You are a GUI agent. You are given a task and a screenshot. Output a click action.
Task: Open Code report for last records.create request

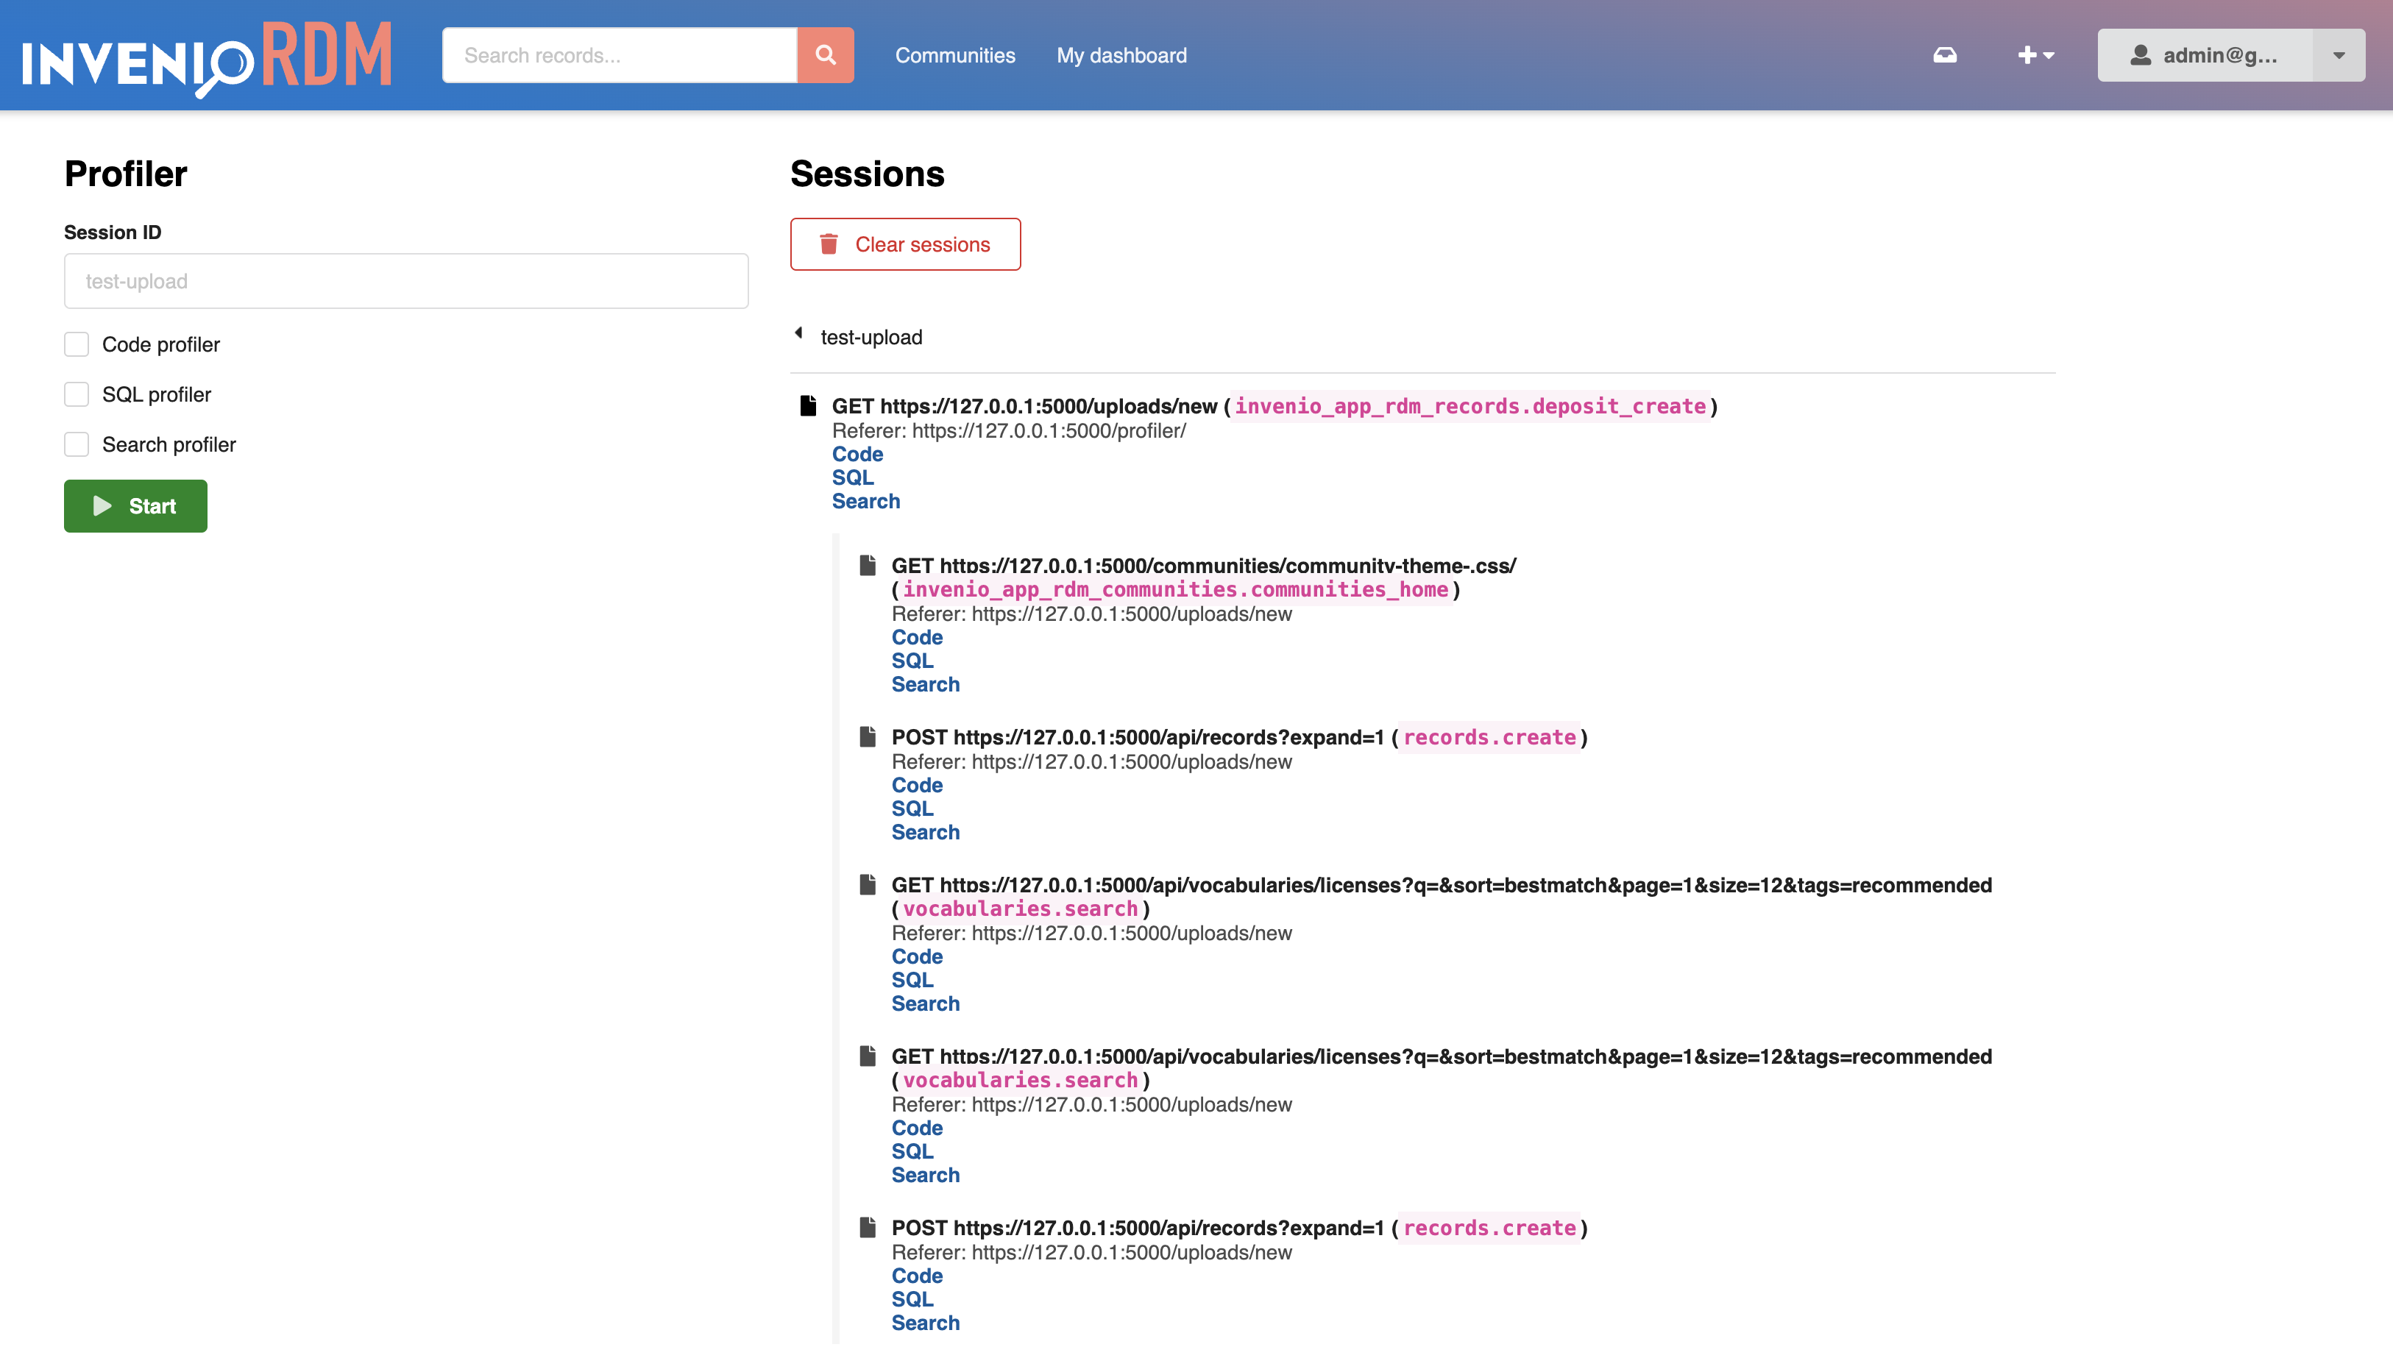(x=917, y=1276)
